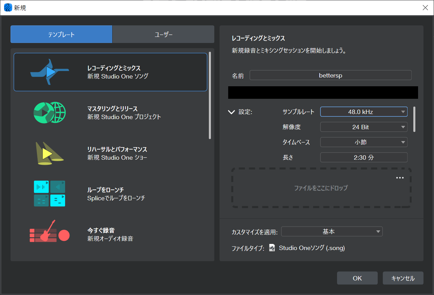Viewport: 434px width, 295px height.
Task: Pick the Launch Loops Splice grid icon
Action: tap(50, 194)
